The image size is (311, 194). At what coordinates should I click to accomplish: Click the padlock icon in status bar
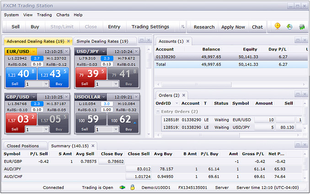click(x=133, y=187)
